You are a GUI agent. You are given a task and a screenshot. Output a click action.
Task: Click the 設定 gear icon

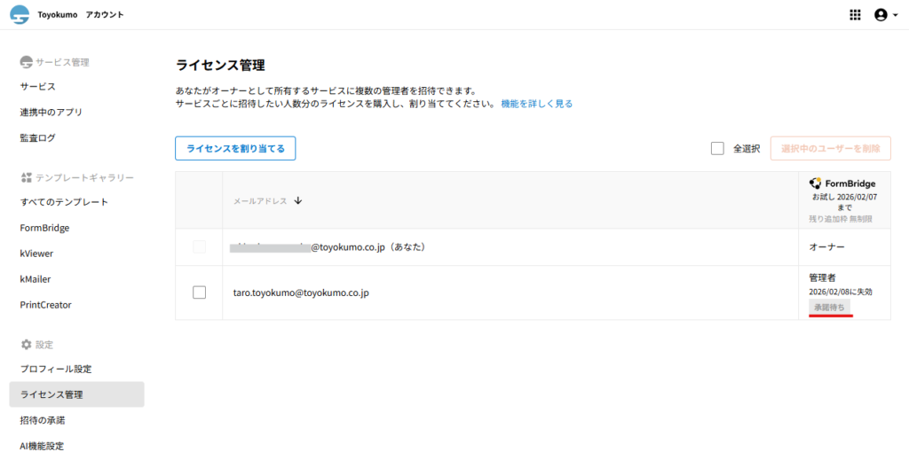pyautogui.click(x=26, y=344)
